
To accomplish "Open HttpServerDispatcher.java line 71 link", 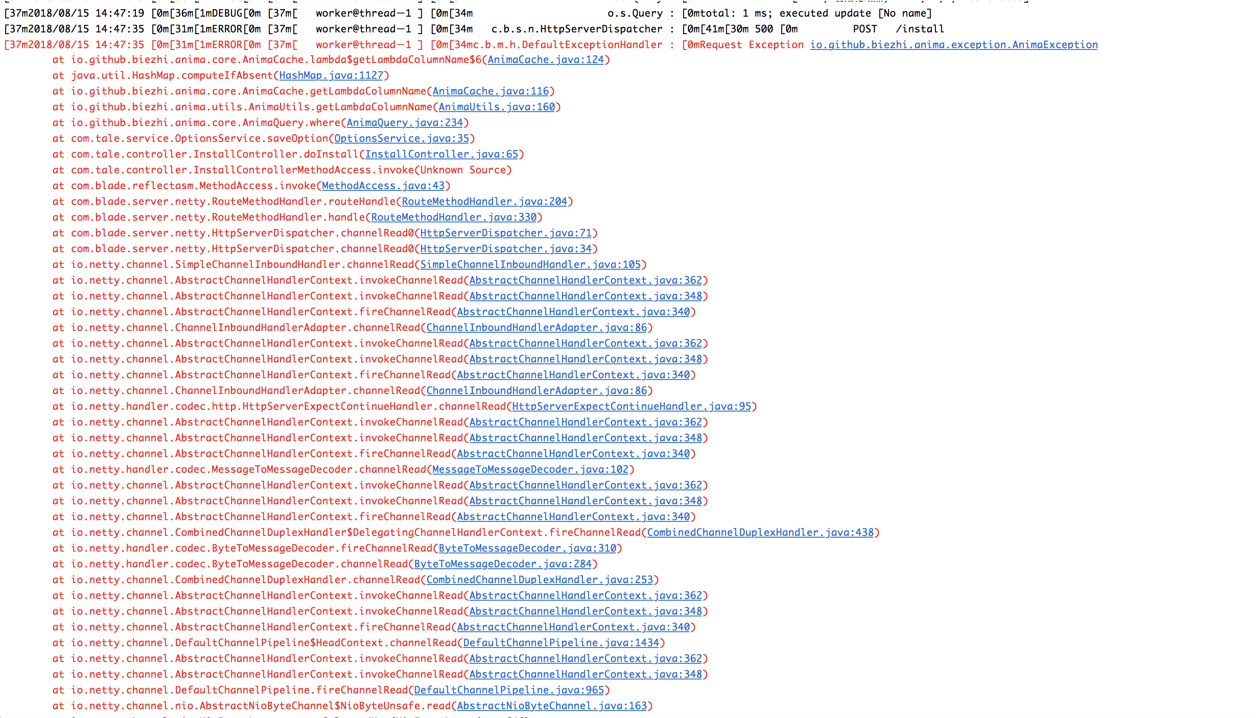I will click(505, 233).
